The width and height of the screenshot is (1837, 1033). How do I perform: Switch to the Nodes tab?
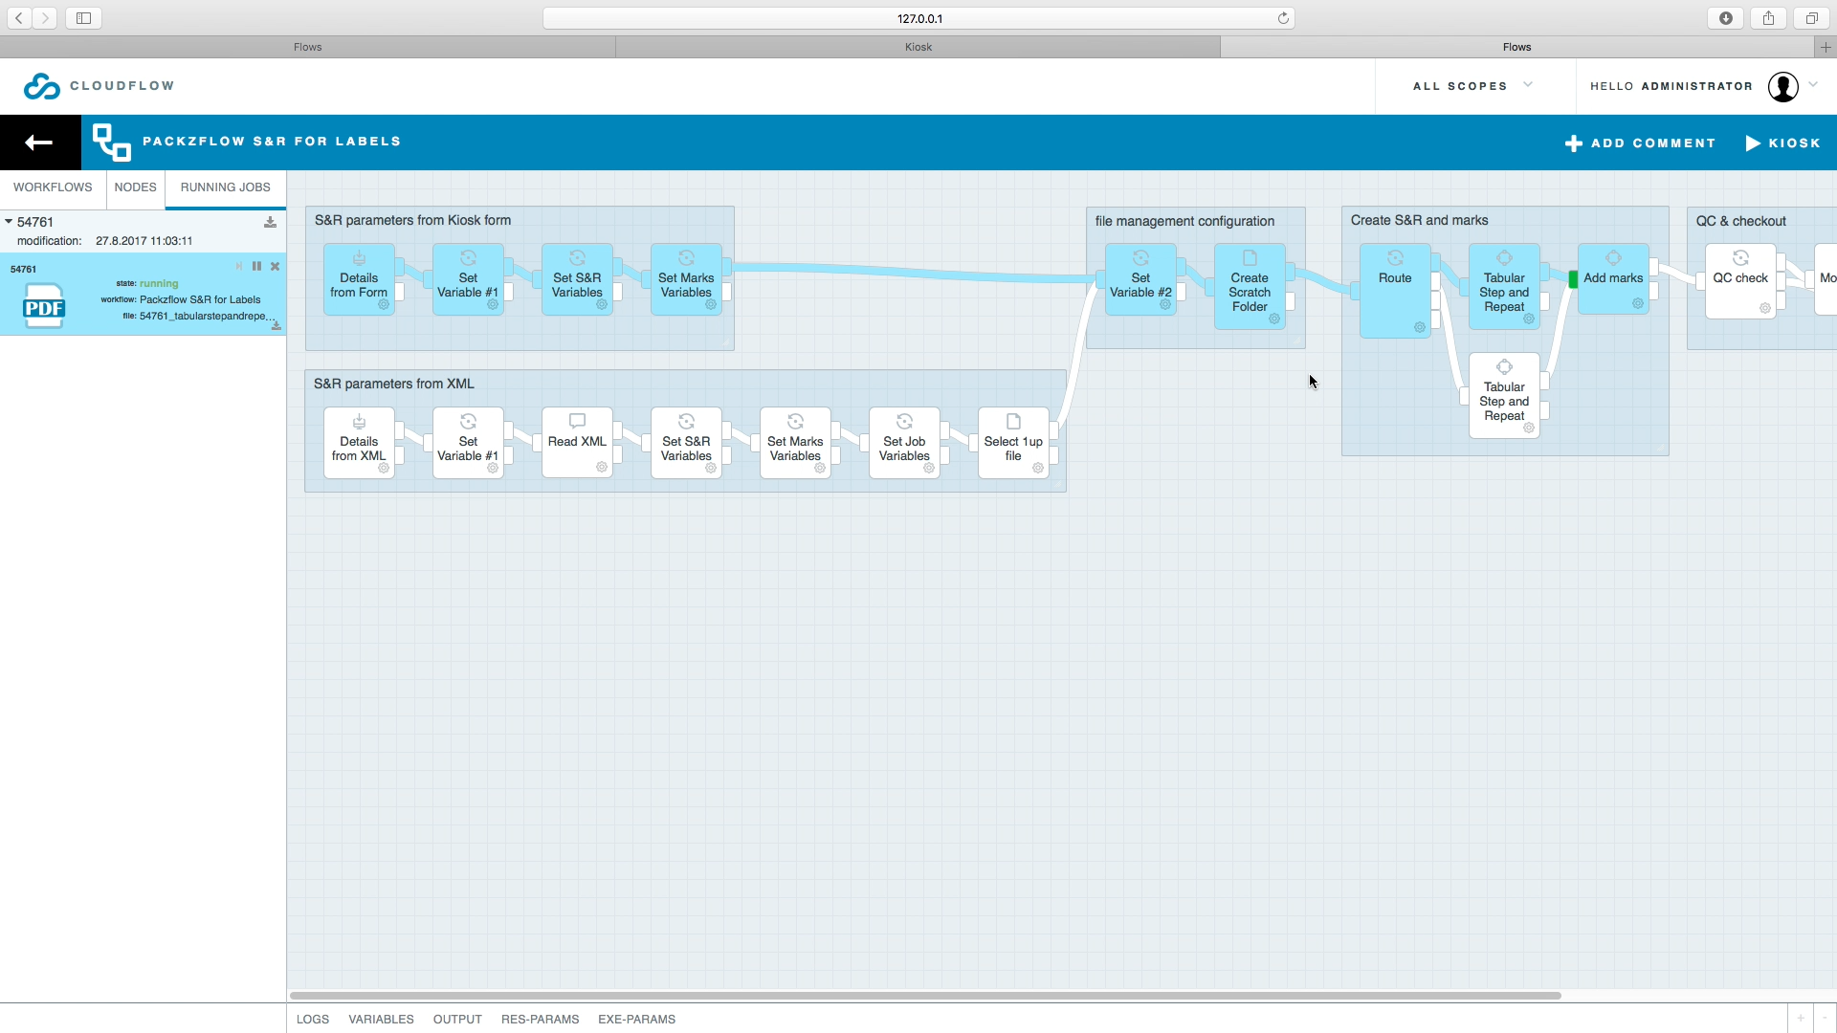point(135,187)
